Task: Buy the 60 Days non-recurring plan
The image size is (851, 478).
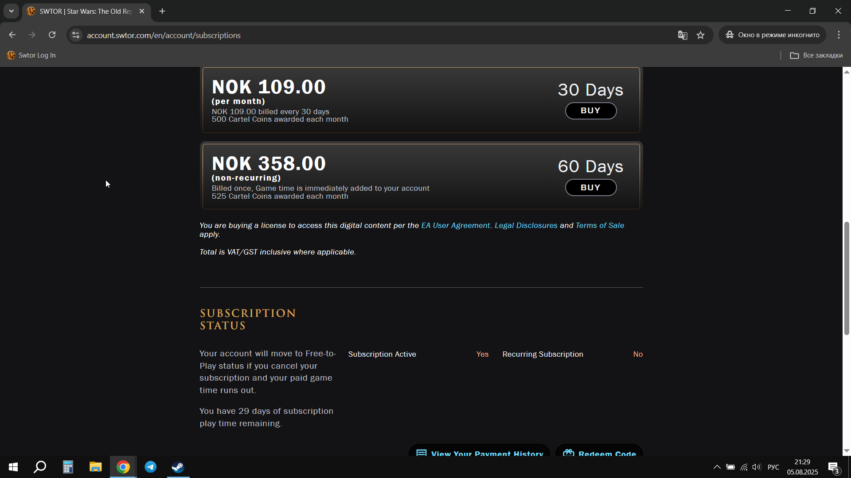Action: (590, 188)
